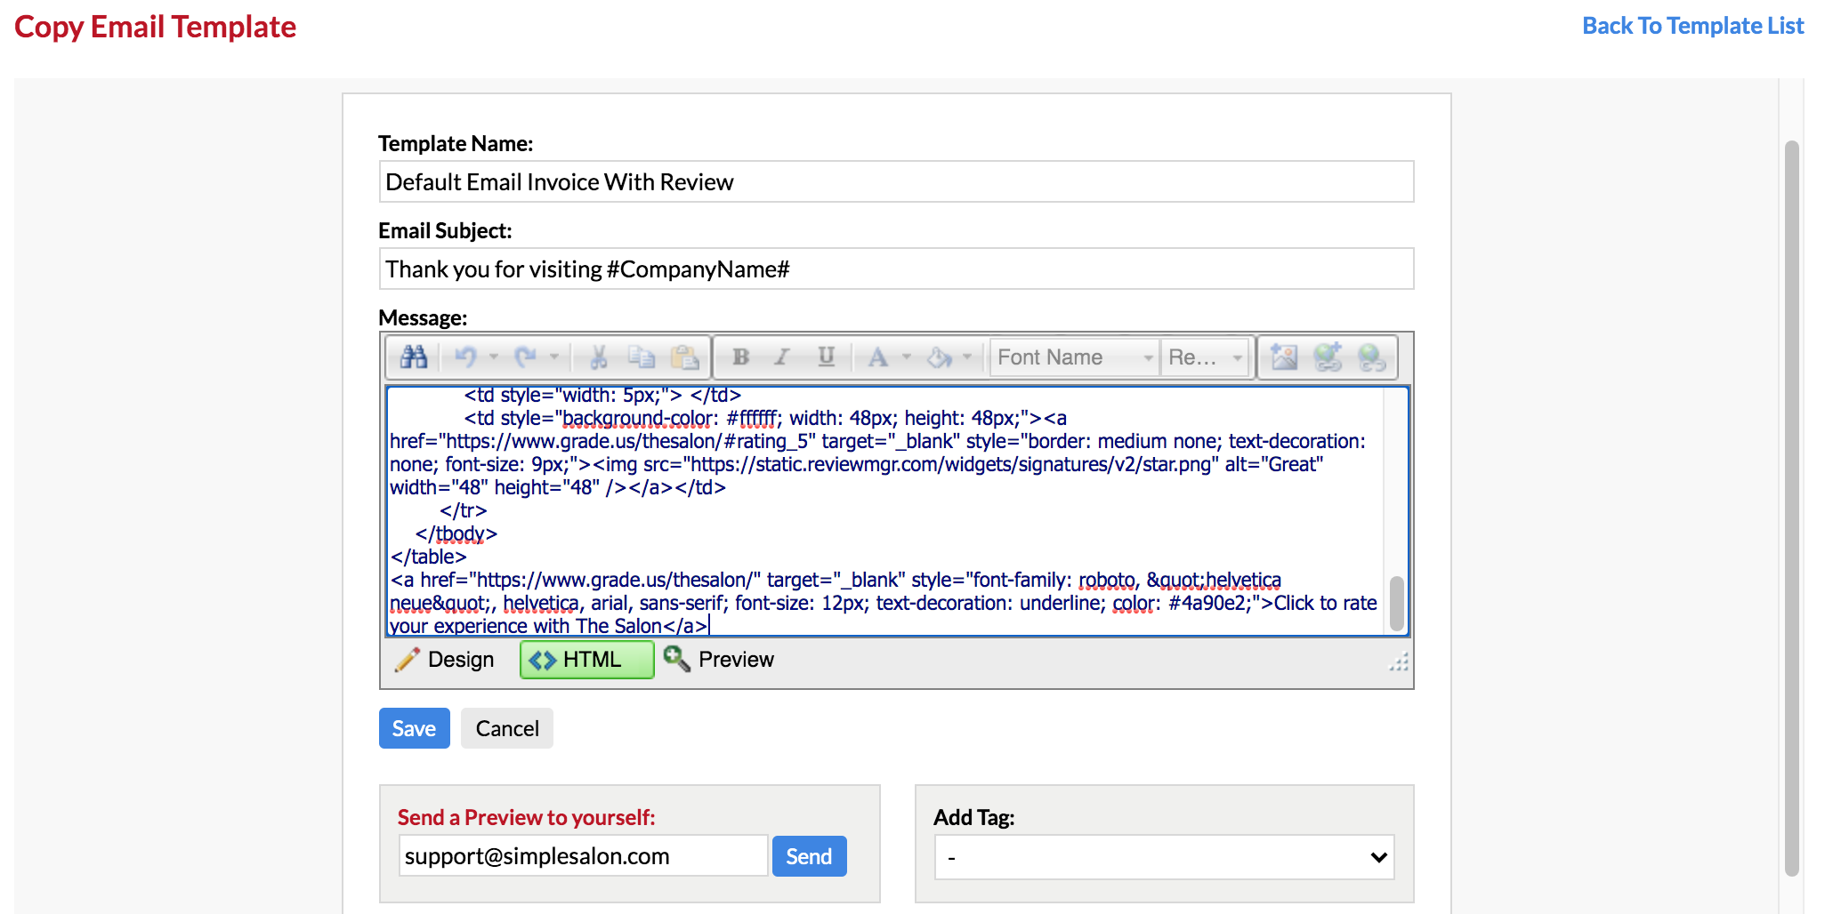Viewport: 1833px width, 914px height.
Task: Expand the Add Tag dropdown
Action: tap(1164, 857)
